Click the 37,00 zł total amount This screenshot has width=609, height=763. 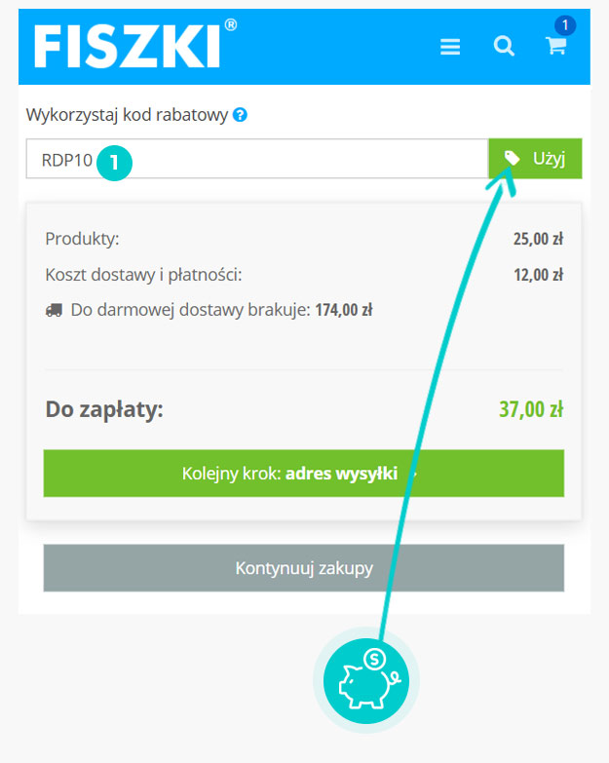click(x=531, y=409)
